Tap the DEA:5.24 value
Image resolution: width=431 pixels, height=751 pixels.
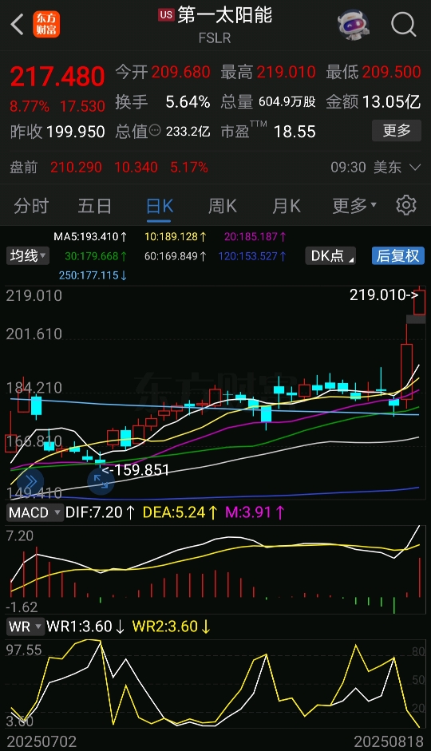(180, 512)
